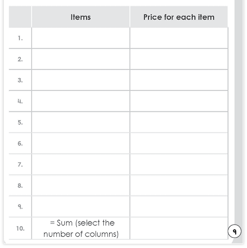Image resolution: width=247 pixels, height=248 pixels.
Task: Click the price cell in row 9
Action: pos(179,206)
